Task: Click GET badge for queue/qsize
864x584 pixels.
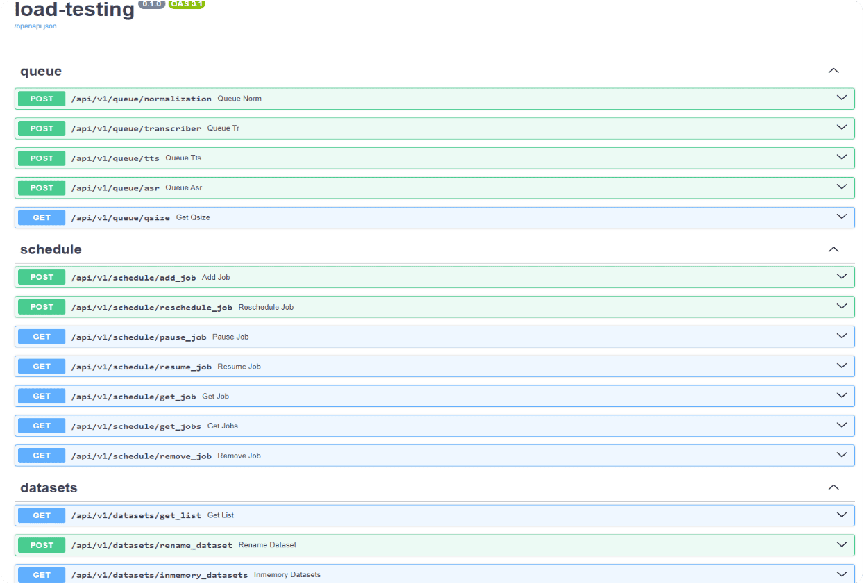Action: (42, 217)
